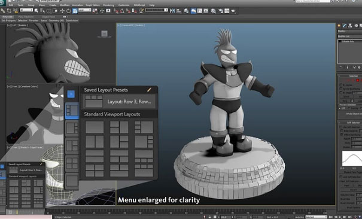
Task: Open the Graph Editors menu
Action: pos(93,5)
